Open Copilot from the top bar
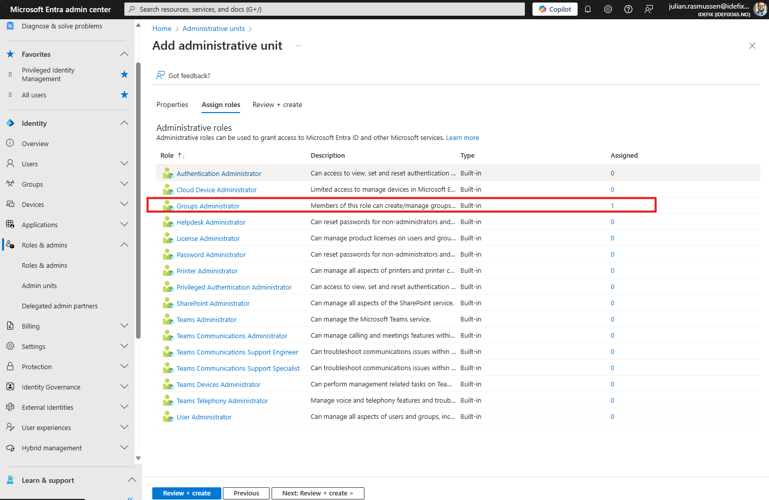The width and height of the screenshot is (769, 500). (x=554, y=9)
